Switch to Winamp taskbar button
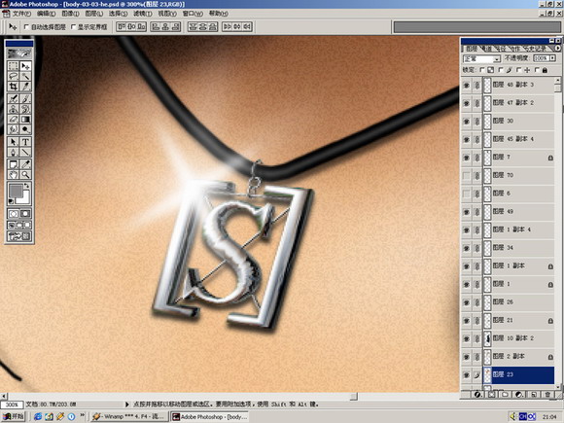The height and width of the screenshot is (423, 564). tap(128, 416)
